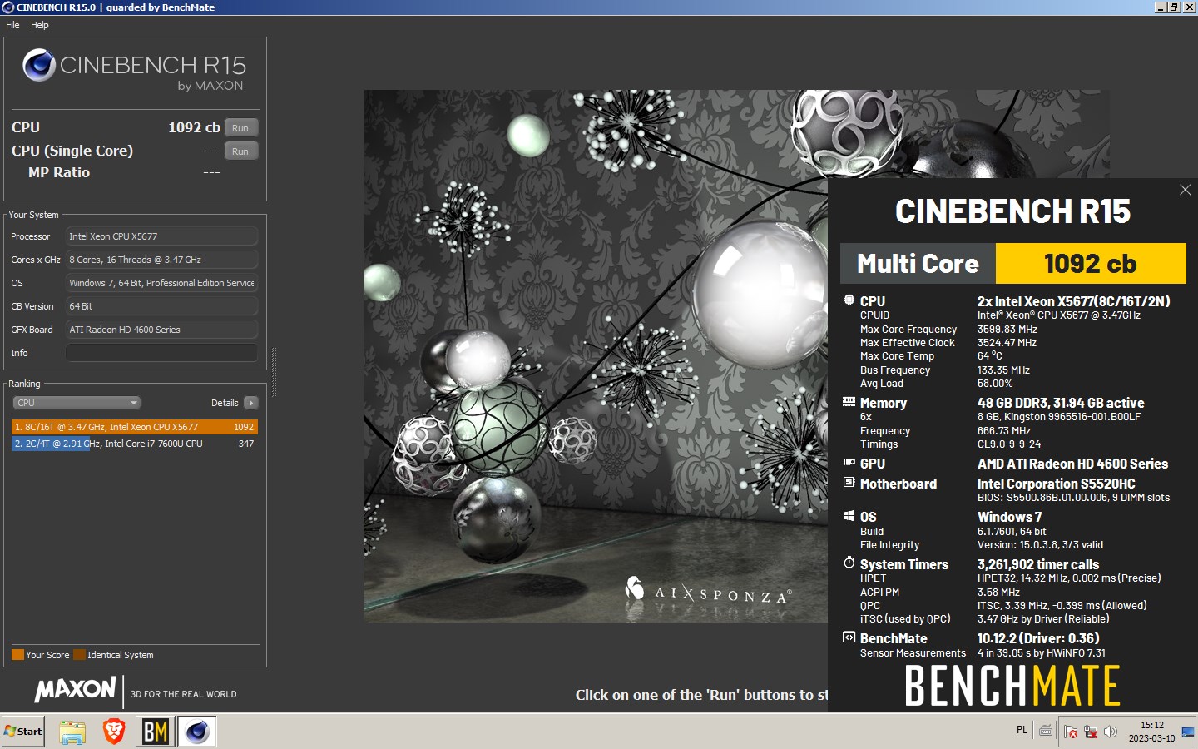Click the BenchMate section icon
1198x749 pixels.
tap(849, 637)
